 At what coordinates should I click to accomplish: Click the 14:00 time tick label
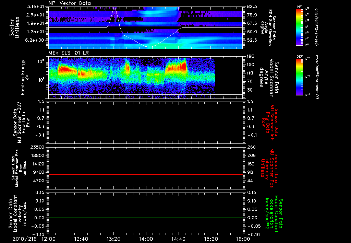pyautogui.click(x=146, y=239)
